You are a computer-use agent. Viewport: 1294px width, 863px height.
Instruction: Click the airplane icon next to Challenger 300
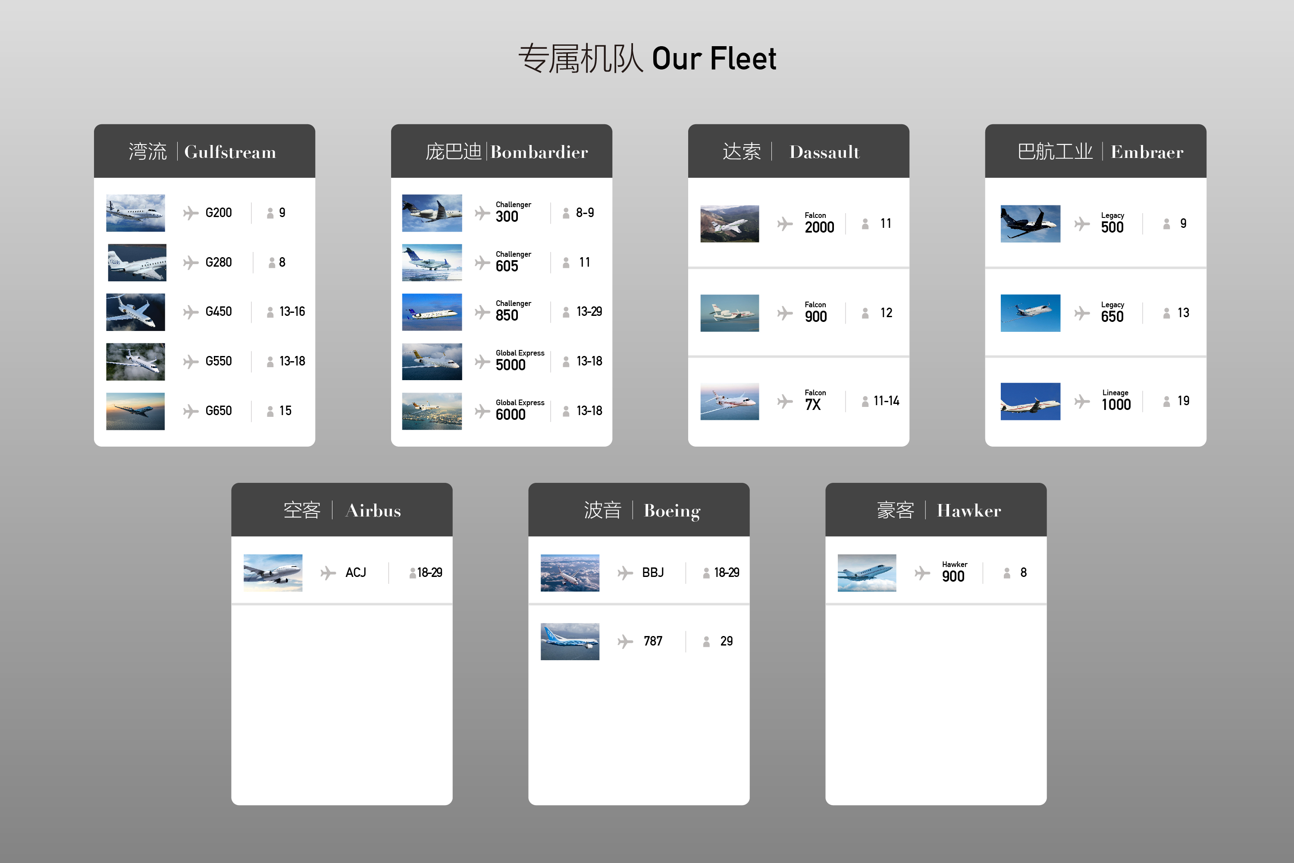(482, 213)
